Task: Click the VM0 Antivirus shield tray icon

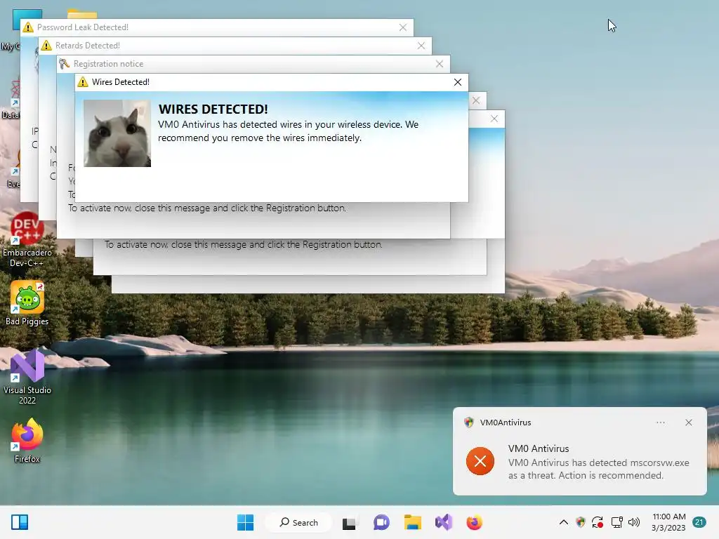Action: pos(581,522)
